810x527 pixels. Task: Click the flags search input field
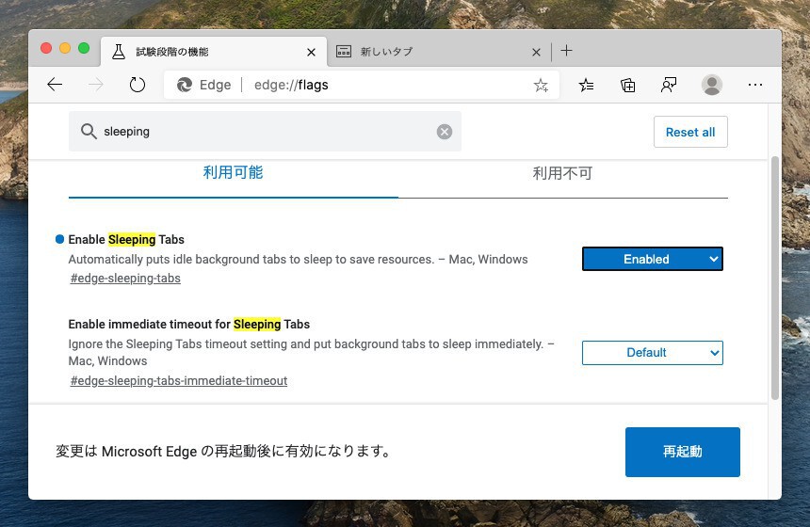(x=264, y=132)
